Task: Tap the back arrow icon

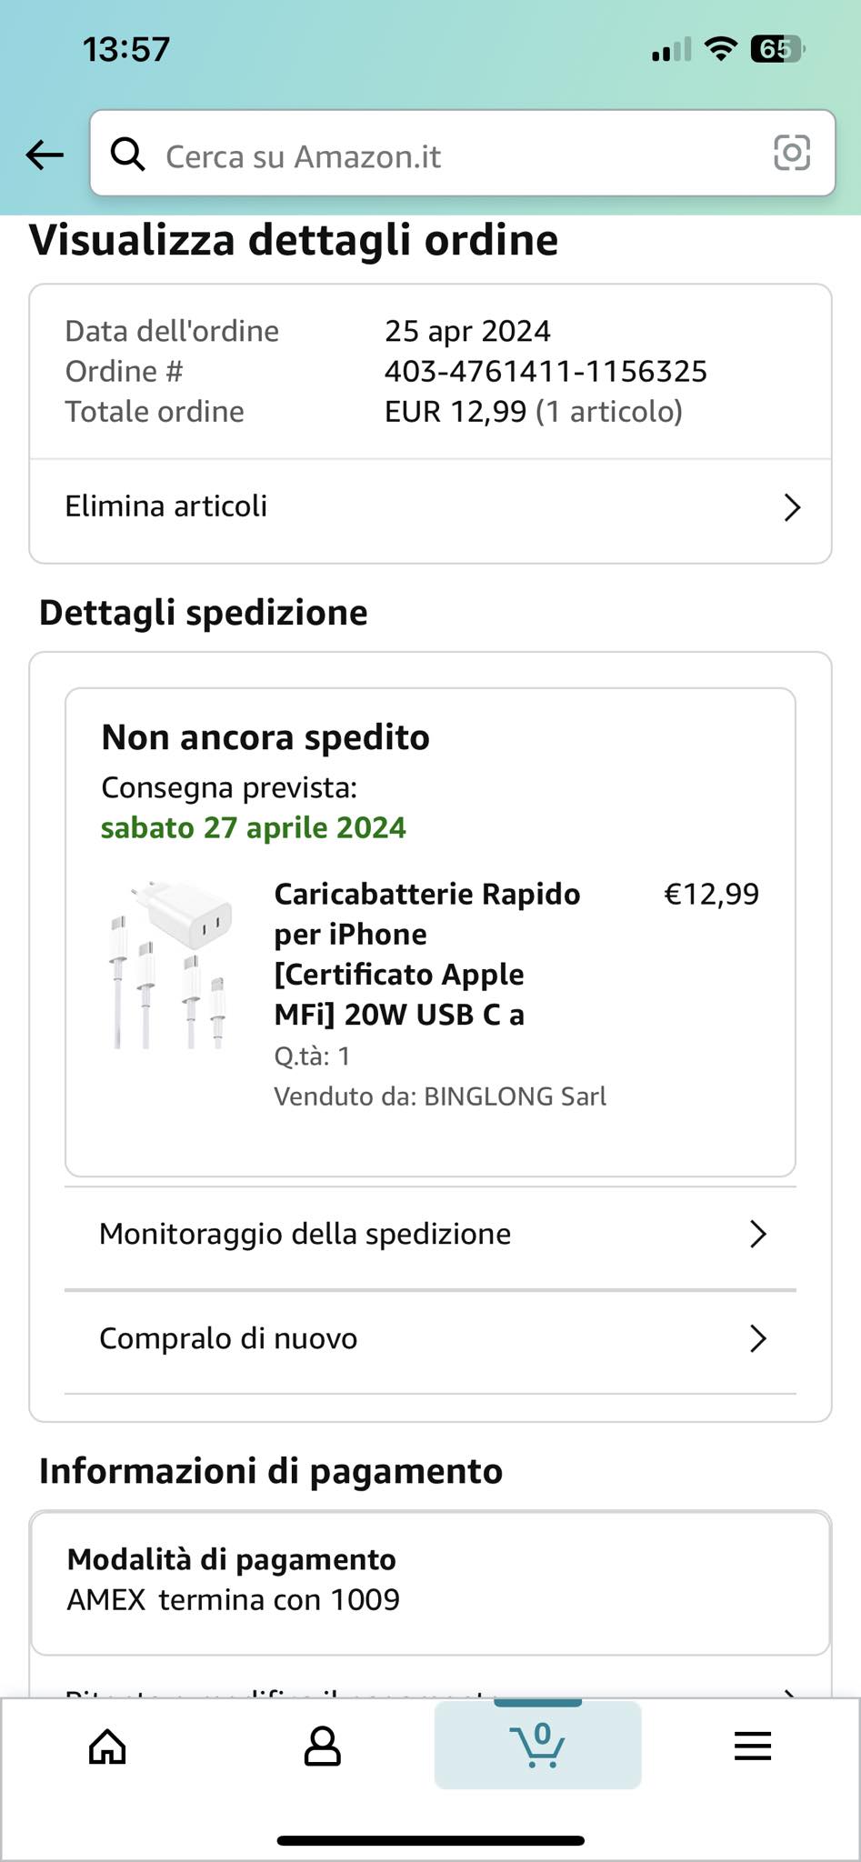Action: pos(45,155)
